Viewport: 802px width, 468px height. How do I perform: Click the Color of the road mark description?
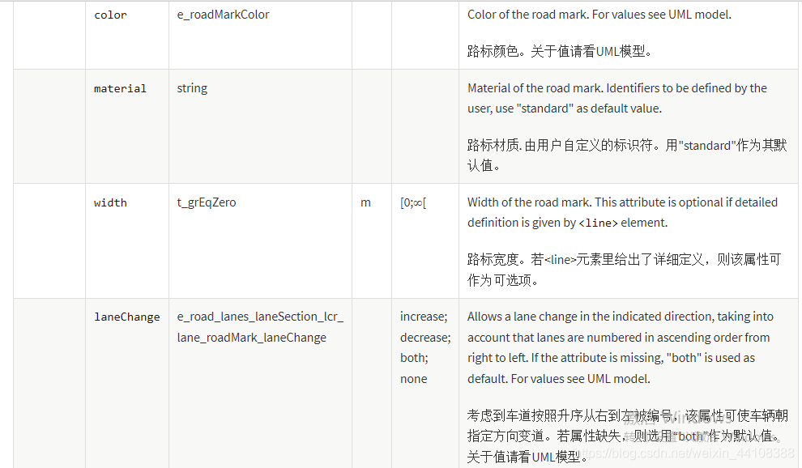(x=599, y=15)
